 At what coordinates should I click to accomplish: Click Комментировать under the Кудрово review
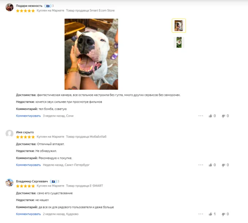(x=28, y=214)
